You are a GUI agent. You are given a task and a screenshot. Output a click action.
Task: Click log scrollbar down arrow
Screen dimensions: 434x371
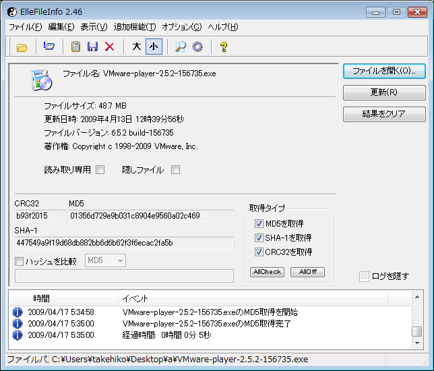417,343
